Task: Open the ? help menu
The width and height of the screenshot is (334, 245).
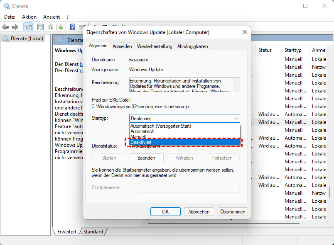Action: pyautogui.click(x=68, y=17)
